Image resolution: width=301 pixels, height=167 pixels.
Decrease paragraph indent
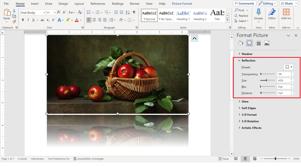116,12
